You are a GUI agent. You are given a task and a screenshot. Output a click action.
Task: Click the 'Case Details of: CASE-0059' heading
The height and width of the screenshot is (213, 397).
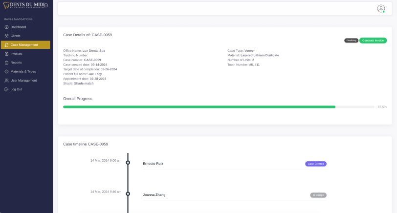88,35
